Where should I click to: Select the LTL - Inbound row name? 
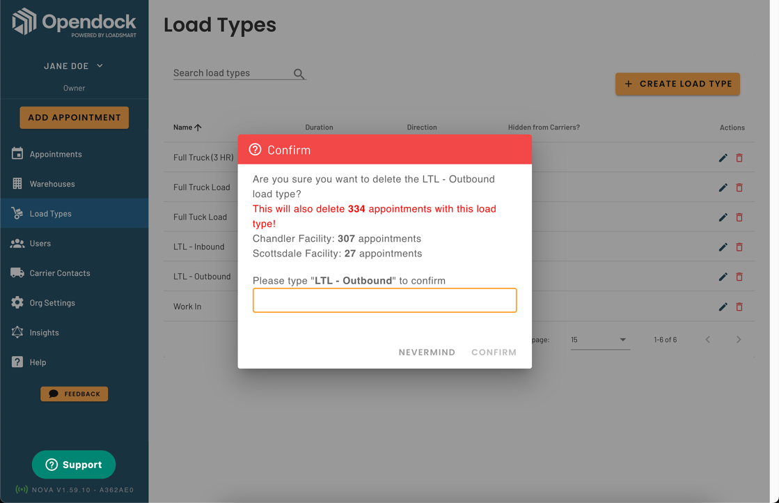click(198, 247)
